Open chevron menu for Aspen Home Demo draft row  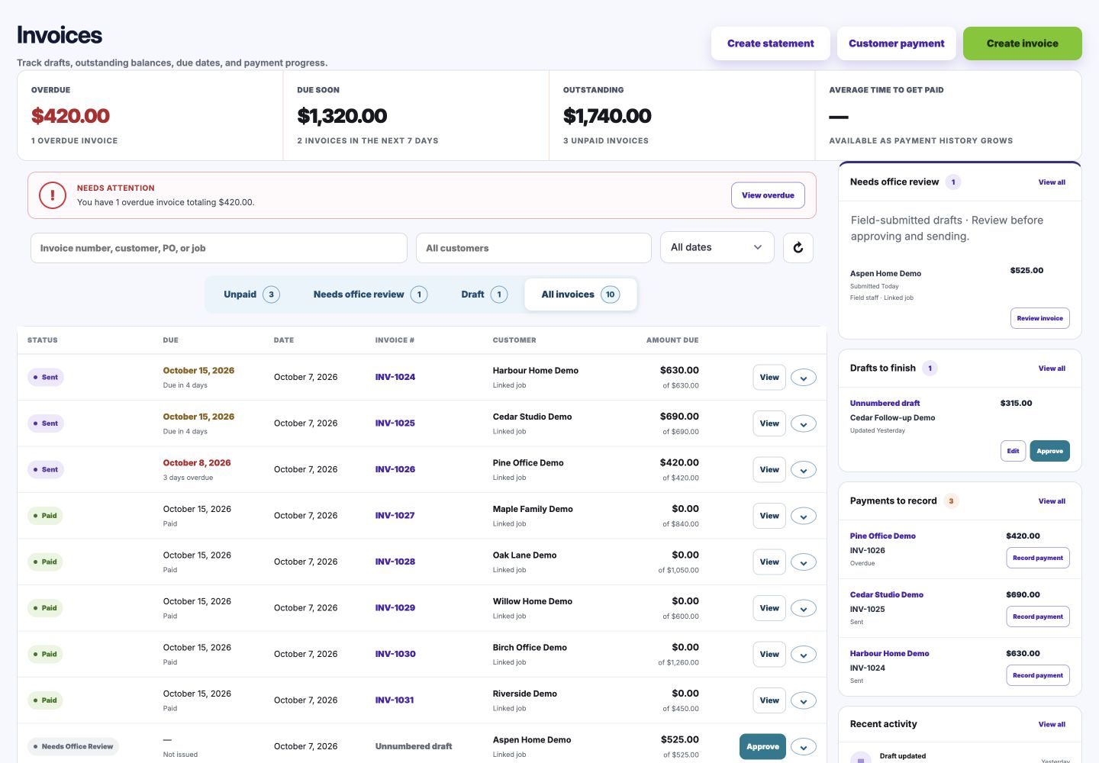[x=804, y=747]
